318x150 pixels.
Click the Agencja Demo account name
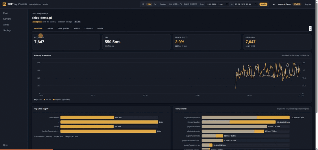[x=284, y=4]
